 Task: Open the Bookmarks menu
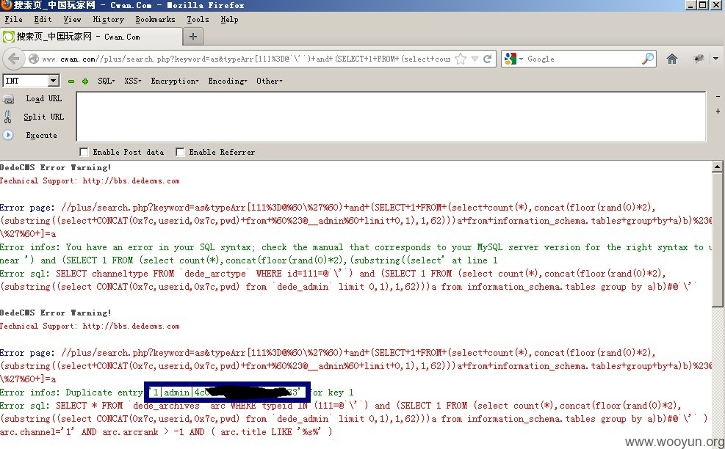(156, 19)
